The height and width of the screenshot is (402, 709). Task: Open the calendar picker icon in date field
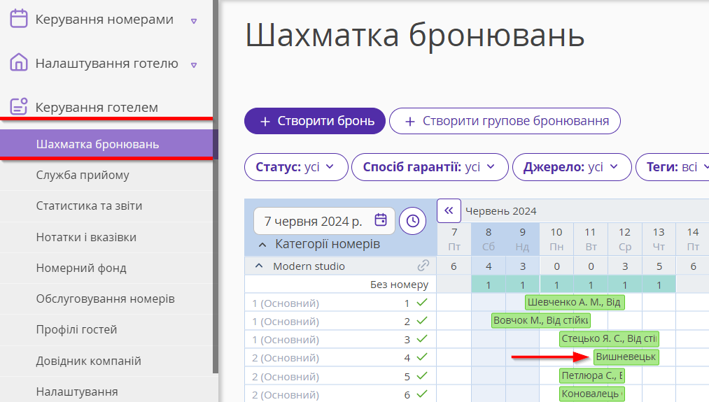[x=381, y=220]
